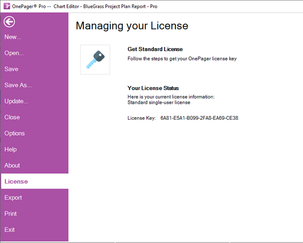Click 'Standard single-user license' text
Viewport: 303px width, 243px height.
point(159,103)
